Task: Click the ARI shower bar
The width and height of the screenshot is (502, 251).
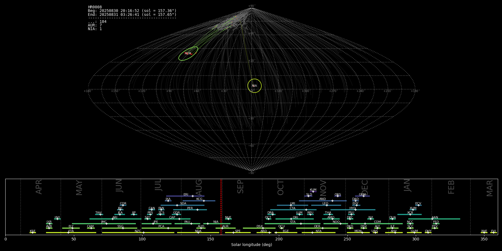Action: tap(115, 219)
